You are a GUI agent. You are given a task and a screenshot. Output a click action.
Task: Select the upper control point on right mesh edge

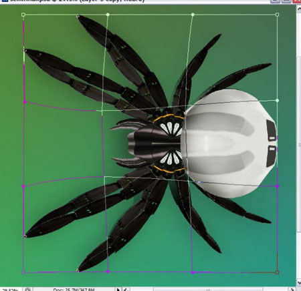coord(277,101)
